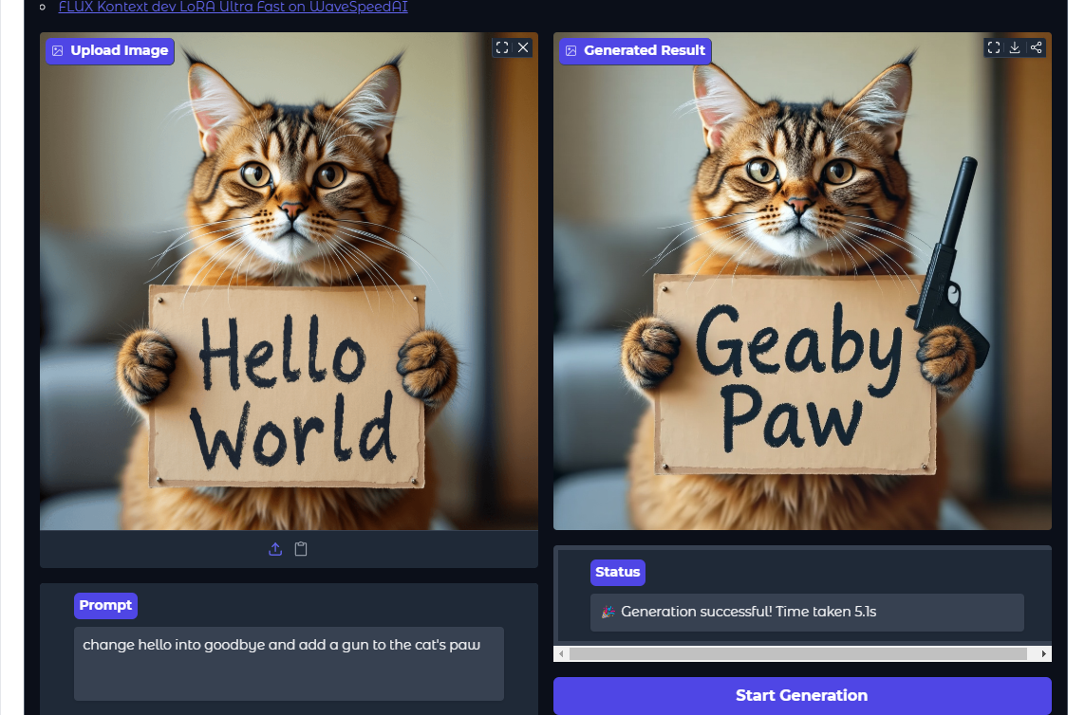Click the horizontal scrollbar right arrow
The image size is (1085, 715).
pos(1043,654)
